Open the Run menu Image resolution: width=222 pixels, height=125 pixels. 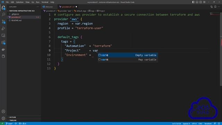(37, 2)
